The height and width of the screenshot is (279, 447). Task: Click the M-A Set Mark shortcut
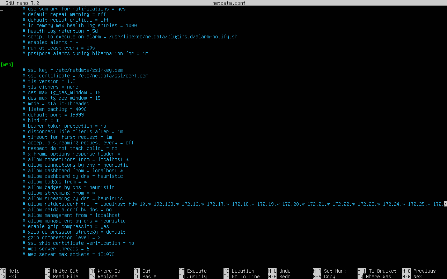(x=330, y=271)
